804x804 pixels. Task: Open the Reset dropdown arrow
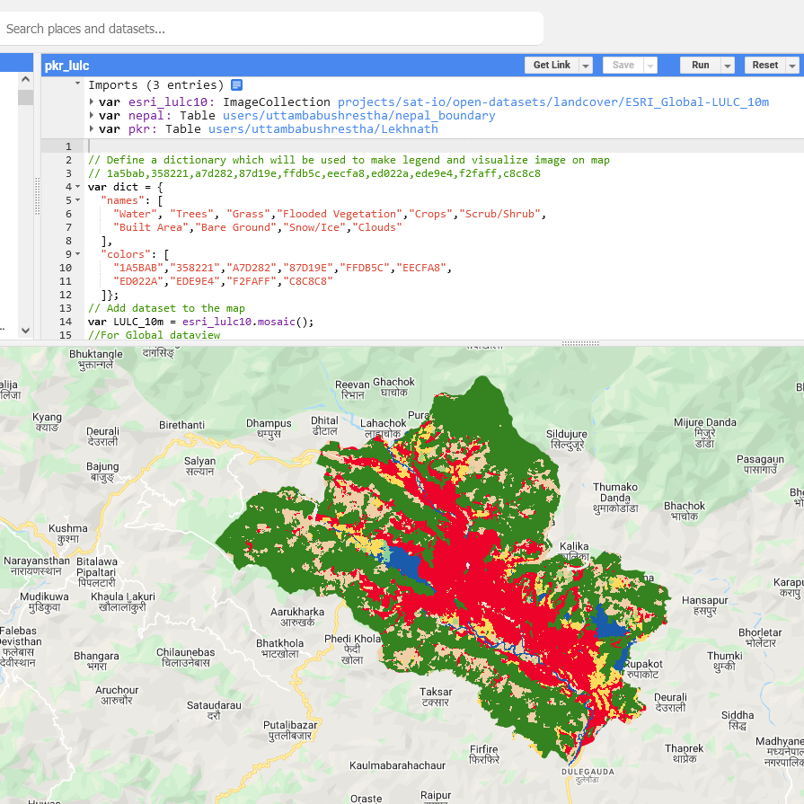pyautogui.click(x=791, y=66)
